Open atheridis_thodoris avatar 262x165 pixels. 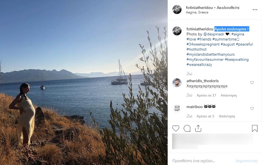tap(177, 82)
